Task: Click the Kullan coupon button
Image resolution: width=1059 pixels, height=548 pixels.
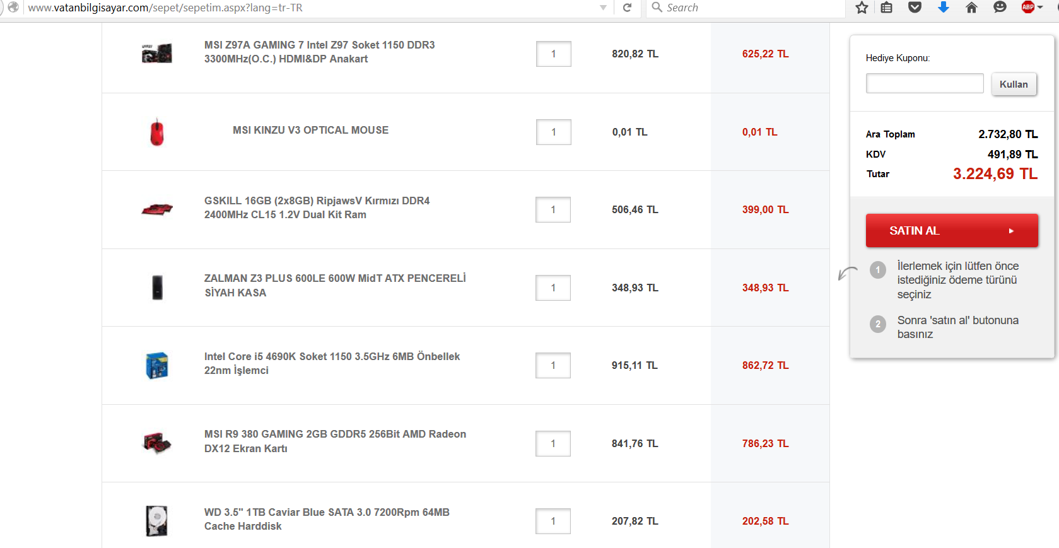Action: pos(1014,84)
